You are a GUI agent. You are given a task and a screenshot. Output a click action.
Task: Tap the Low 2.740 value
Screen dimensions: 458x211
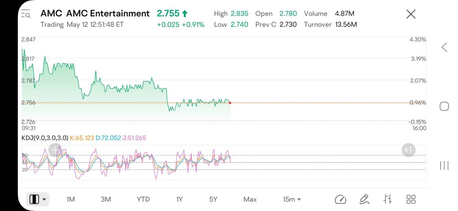pyautogui.click(x=240, y=25)
